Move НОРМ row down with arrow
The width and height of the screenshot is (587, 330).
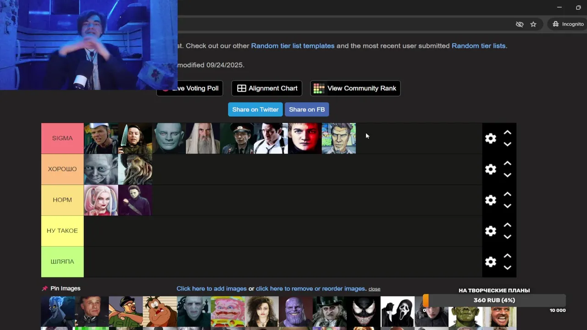[508, 206]
